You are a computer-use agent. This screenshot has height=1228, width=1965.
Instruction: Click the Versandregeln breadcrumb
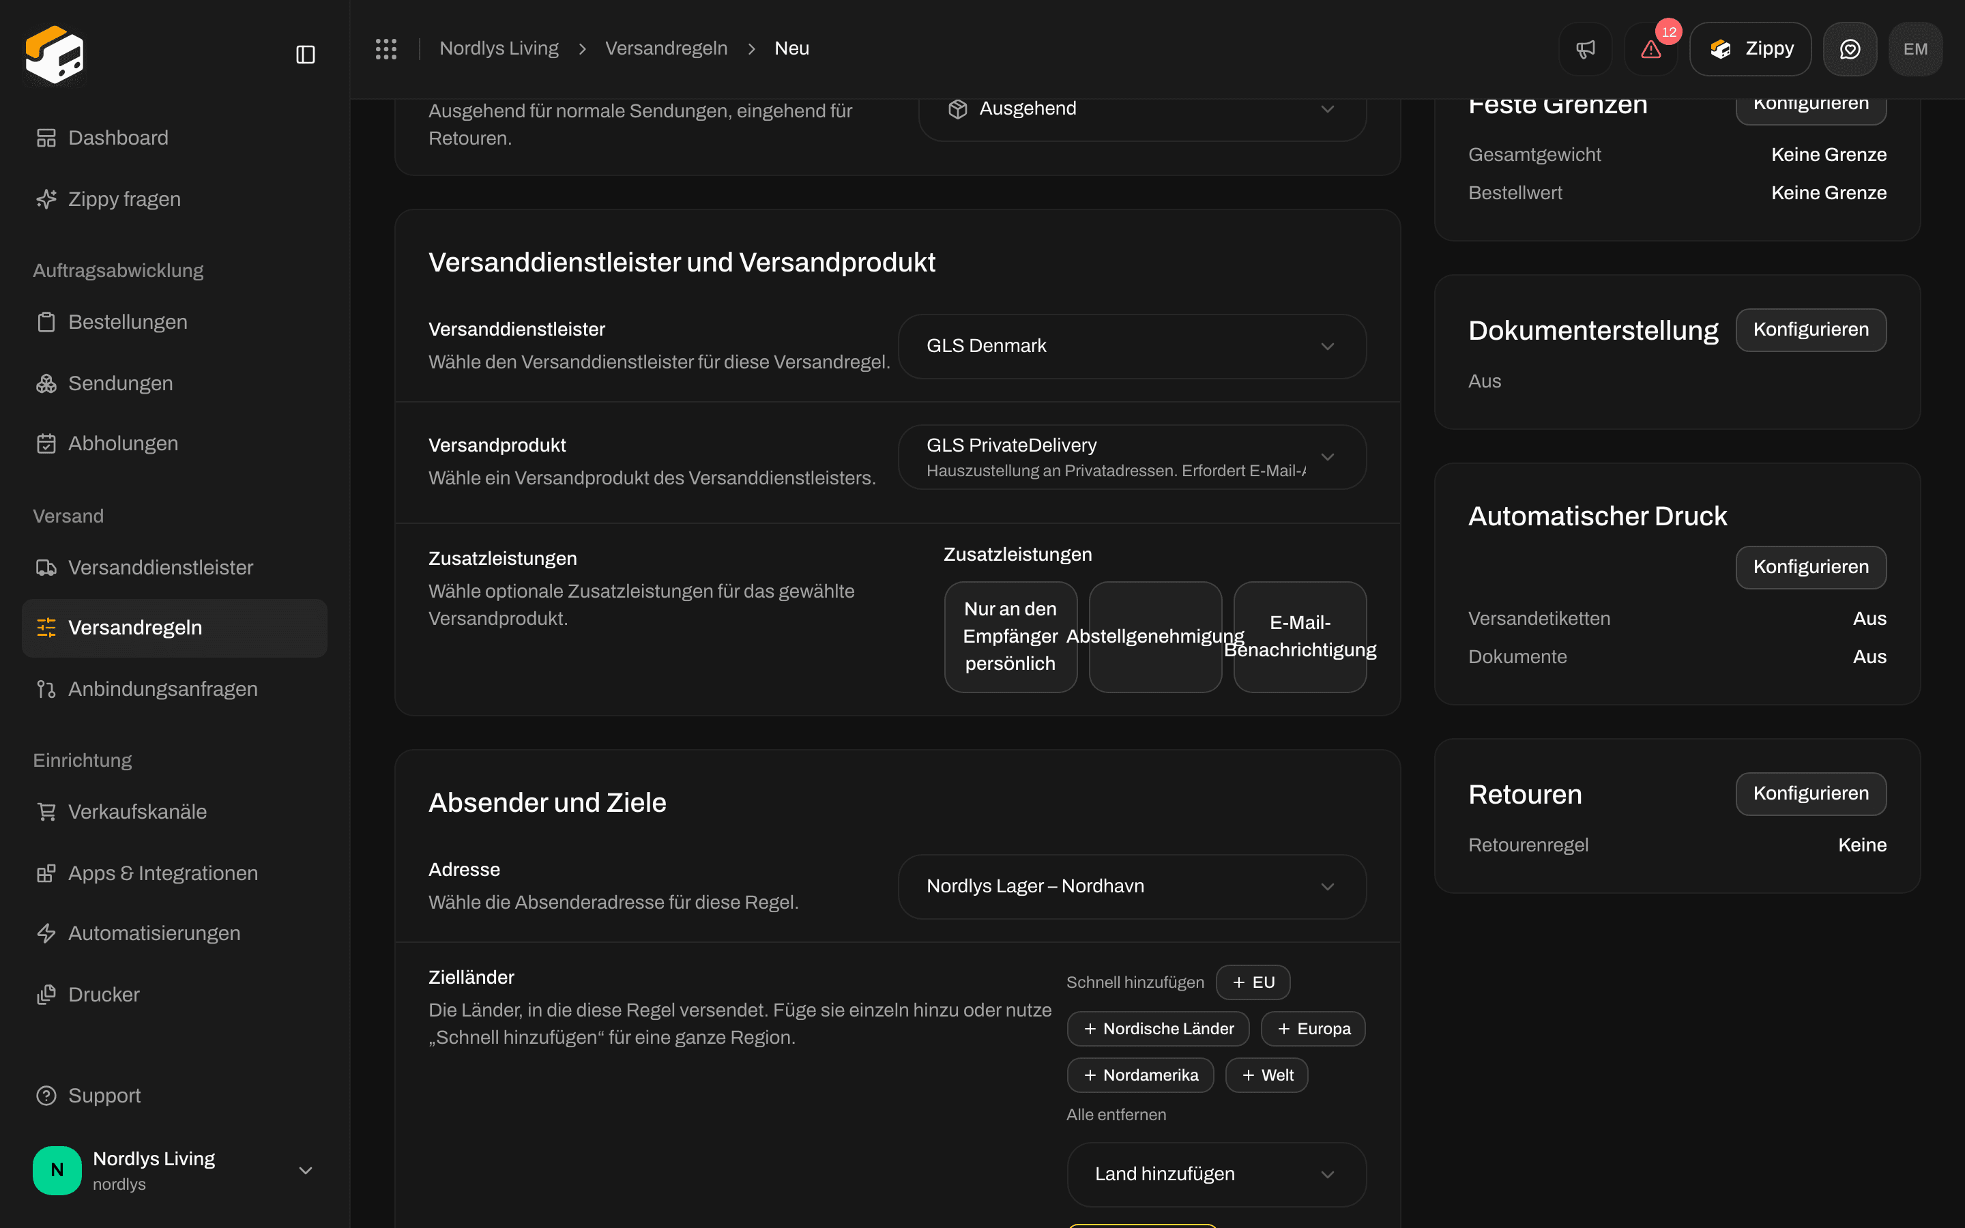tap(666, 48)
